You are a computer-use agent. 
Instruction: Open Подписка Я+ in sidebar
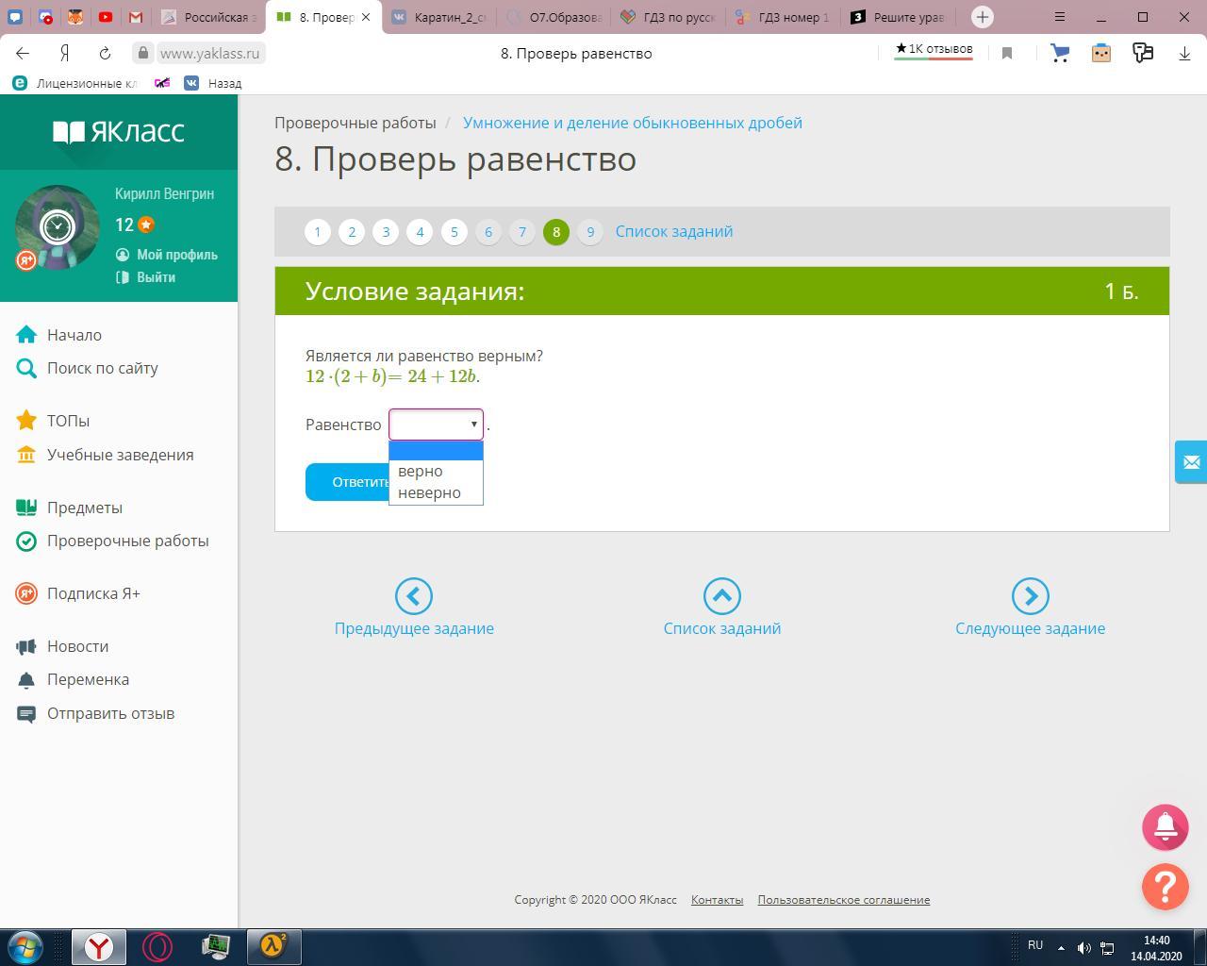tap(93, 593)
